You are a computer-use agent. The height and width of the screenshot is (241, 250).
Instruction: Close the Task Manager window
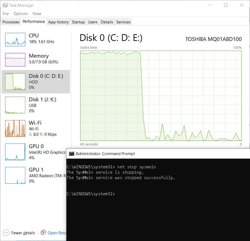click(x=242, y=5)
